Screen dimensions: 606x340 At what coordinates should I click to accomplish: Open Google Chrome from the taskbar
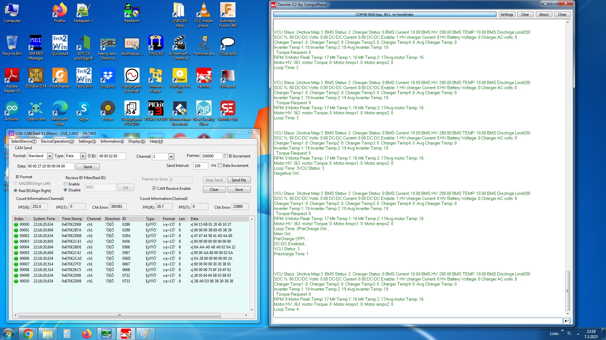click(28, 334)
